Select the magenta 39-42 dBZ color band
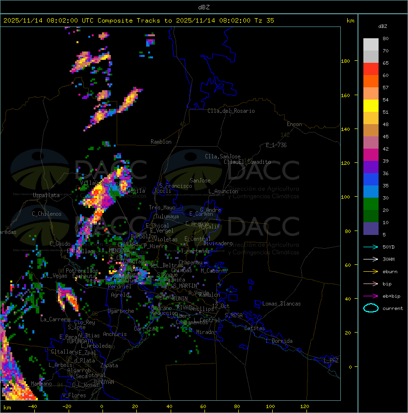This screenshot has height=413, width=408. coord(371,155)
